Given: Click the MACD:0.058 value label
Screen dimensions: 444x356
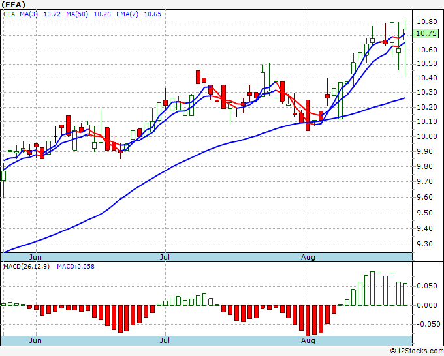Looking at the screenshot, I should point(76,267).
